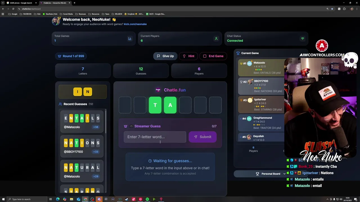
Task: Select the Chatle.fun Interactive Wordle tab
Action: coord(55,3)
